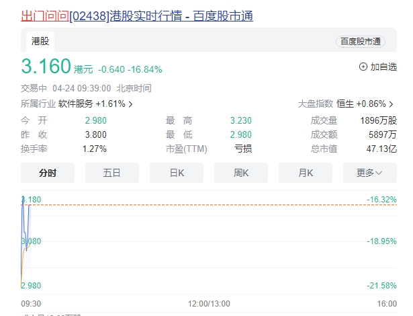The height and width of the screenshot is (316, 413).
Task: Click the change value -0.640 -16.84%
Action: (x=130, y=70)
